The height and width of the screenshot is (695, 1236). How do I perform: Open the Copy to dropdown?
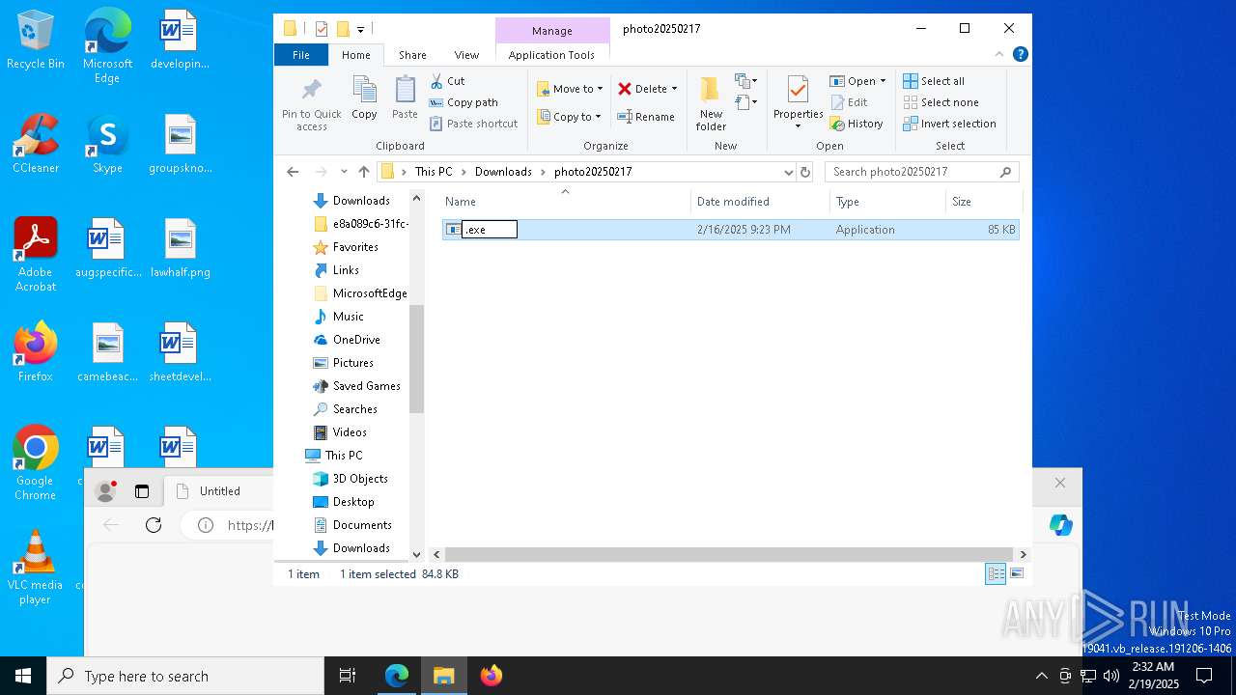point(569,117)
